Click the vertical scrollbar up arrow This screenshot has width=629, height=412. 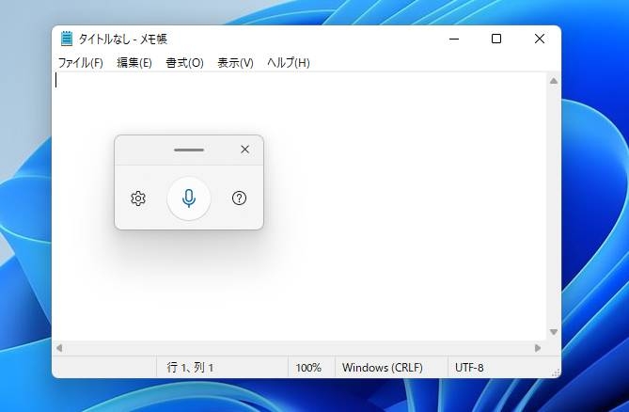[553, 81]
